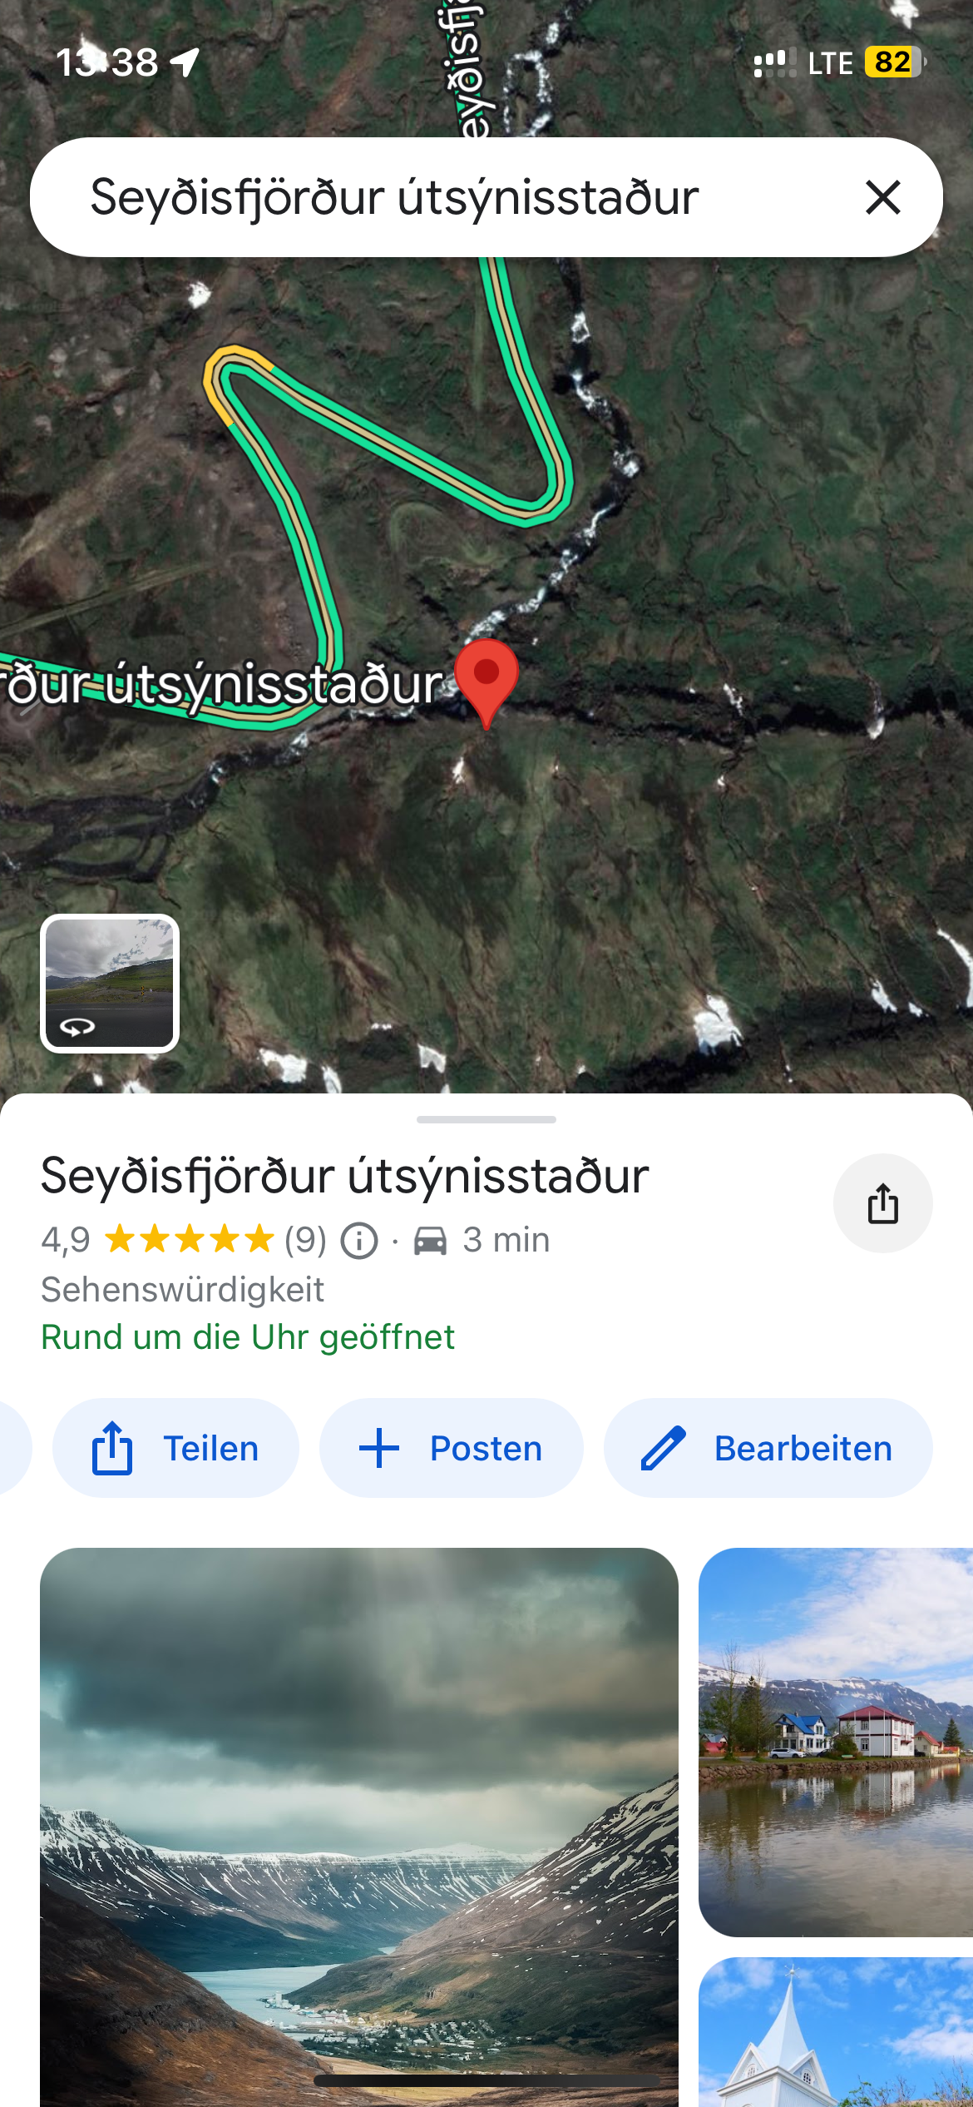Tap the round share icon beside title
973x2107 pixels.
tap(882, 1202)
